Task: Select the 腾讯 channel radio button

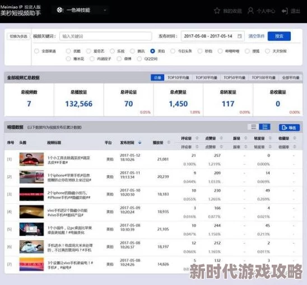Action: coord(132,51)
